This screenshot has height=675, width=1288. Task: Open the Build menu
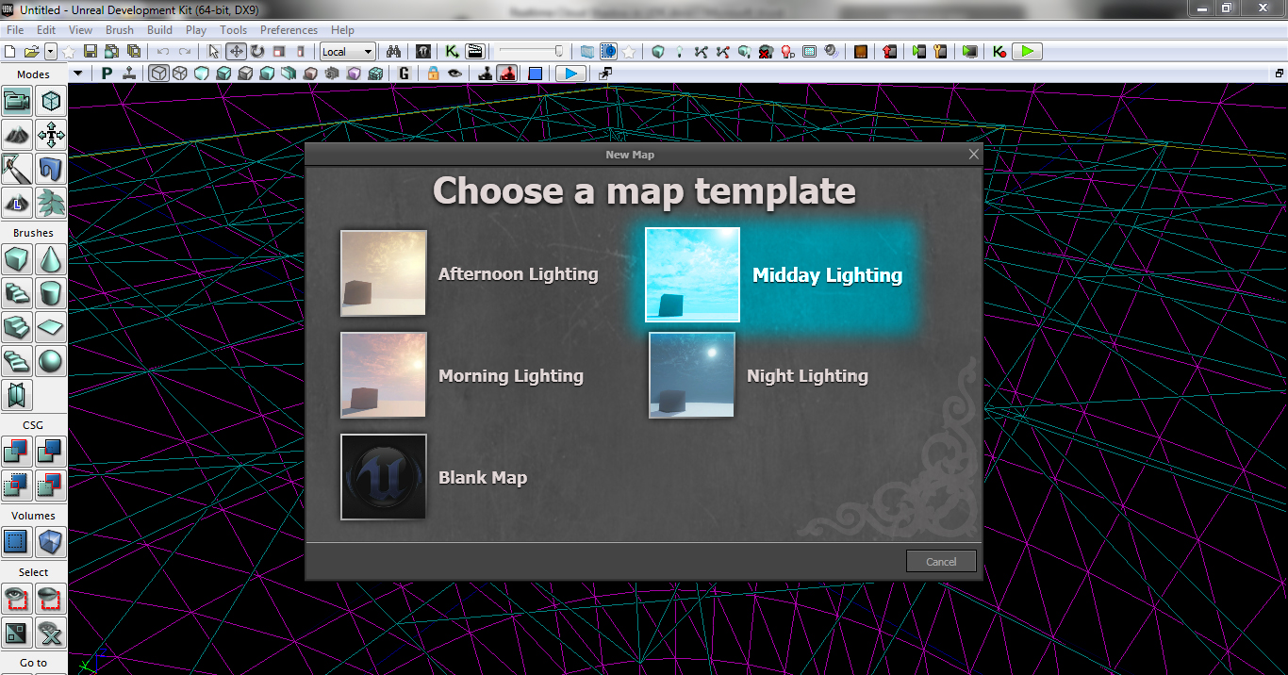point(159,30)
